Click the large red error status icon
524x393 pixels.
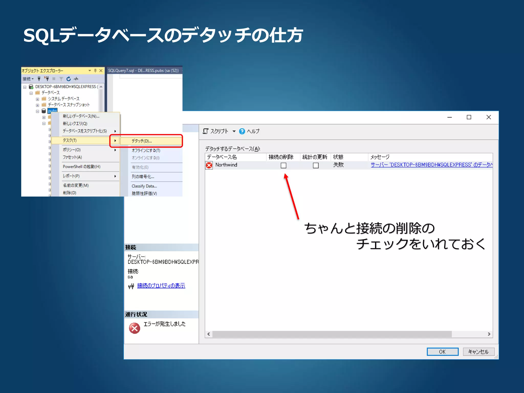point(135,328)
